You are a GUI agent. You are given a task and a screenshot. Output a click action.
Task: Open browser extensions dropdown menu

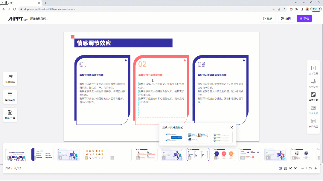click(x=296, y=9)
